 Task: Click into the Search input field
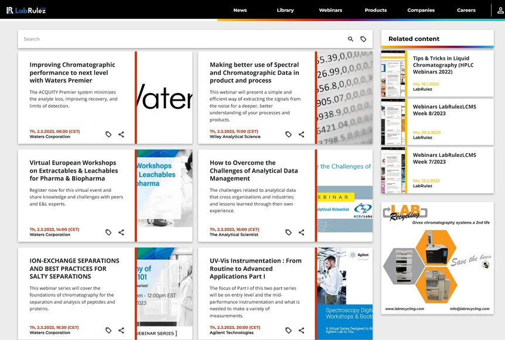(176, 39)
